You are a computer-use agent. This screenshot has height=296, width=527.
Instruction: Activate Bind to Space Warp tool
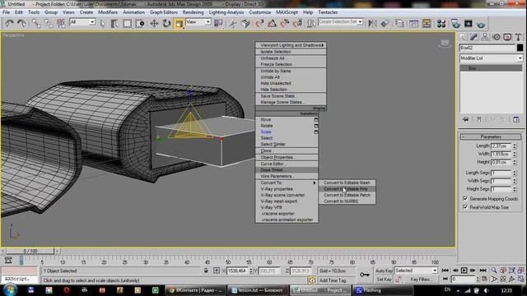(61, 23)
